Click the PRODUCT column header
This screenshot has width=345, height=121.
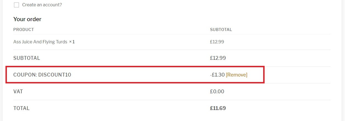pyautogui.click(x=24, y=30)
